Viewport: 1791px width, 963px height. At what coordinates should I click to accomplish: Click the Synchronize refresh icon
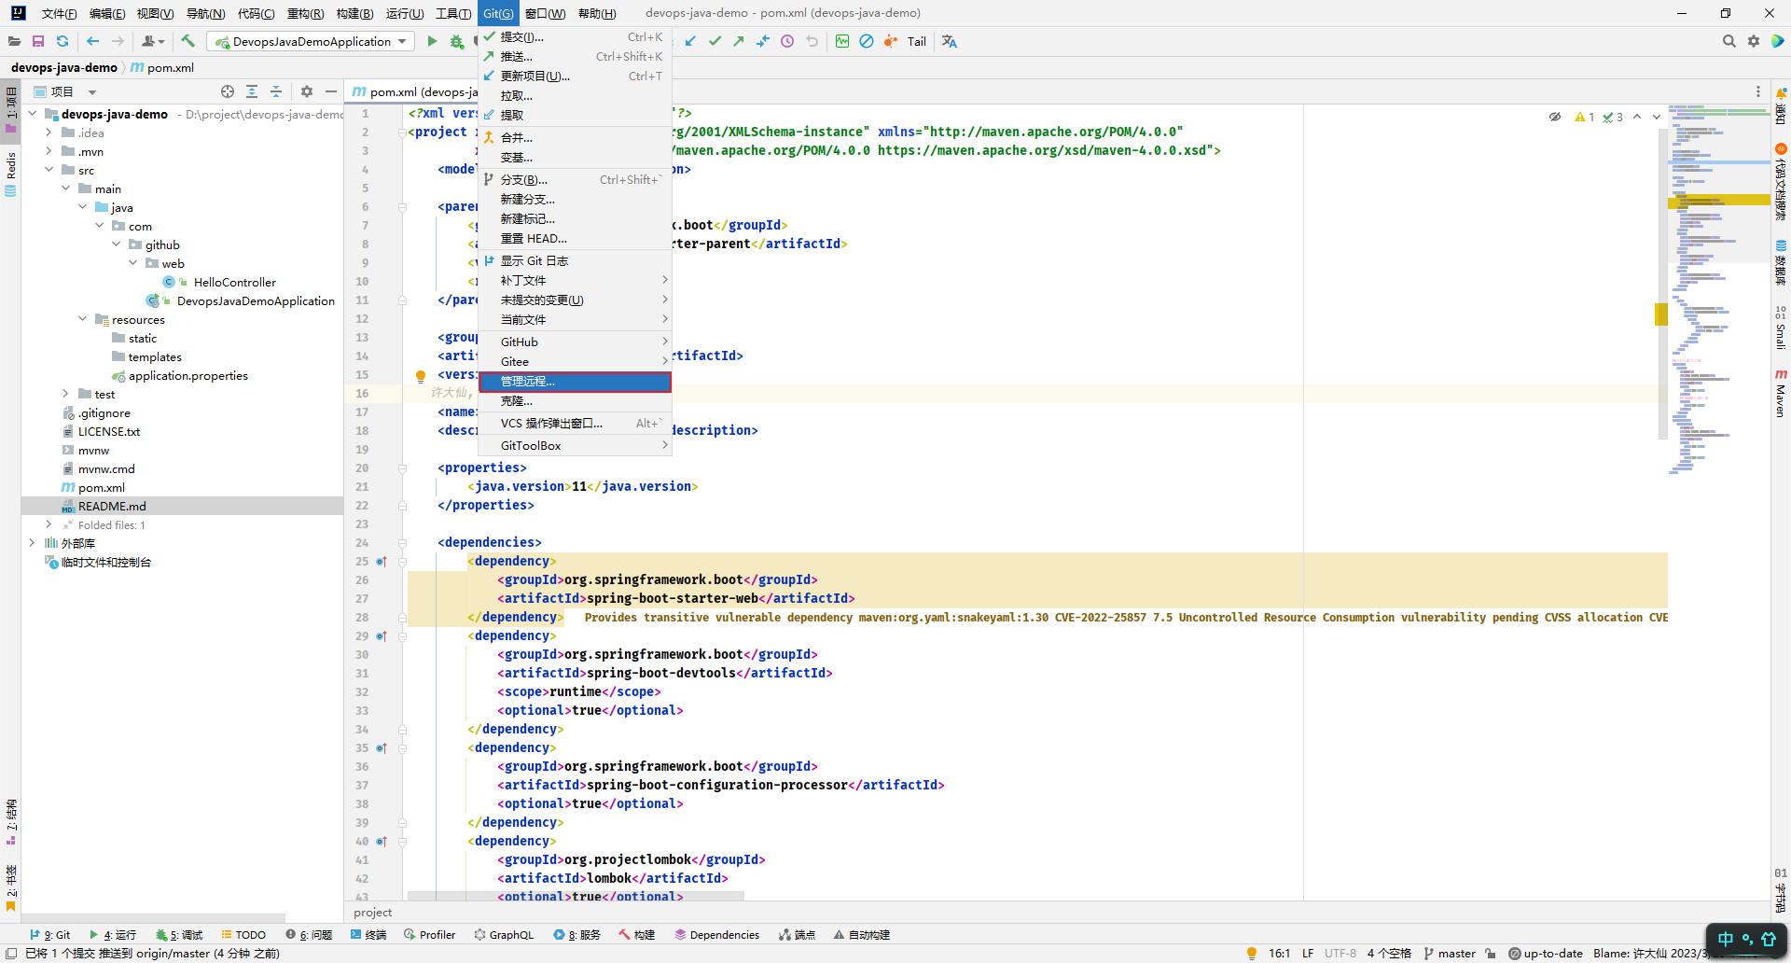(62, 41)
